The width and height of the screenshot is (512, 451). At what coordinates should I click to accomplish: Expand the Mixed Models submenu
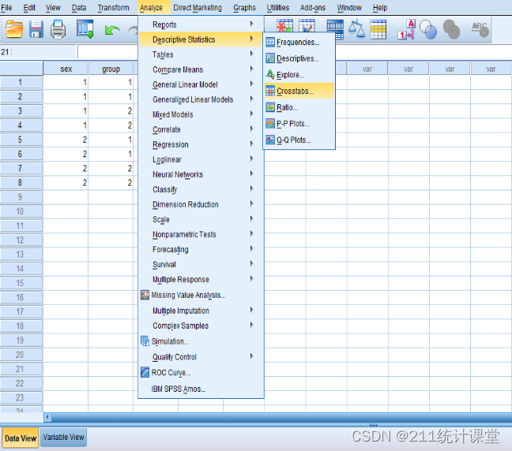click(x=201, y=115)
